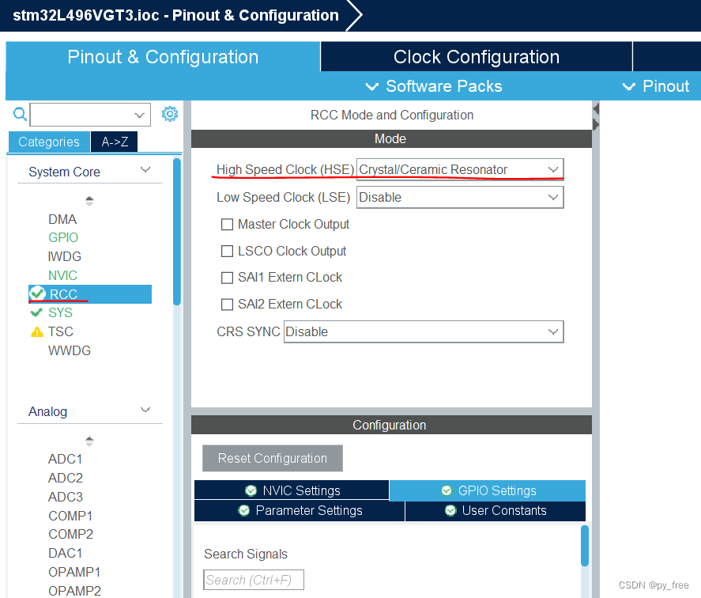The image size is (701, 598).
Task: Select DAC1 in Analog list
Action: point(66,553)
